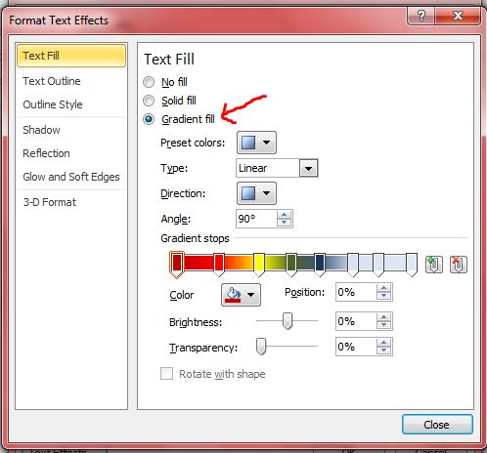Screen dimensions: 487x453
Task: Select the olive green gradient stop marker
Action: point(291,265)
